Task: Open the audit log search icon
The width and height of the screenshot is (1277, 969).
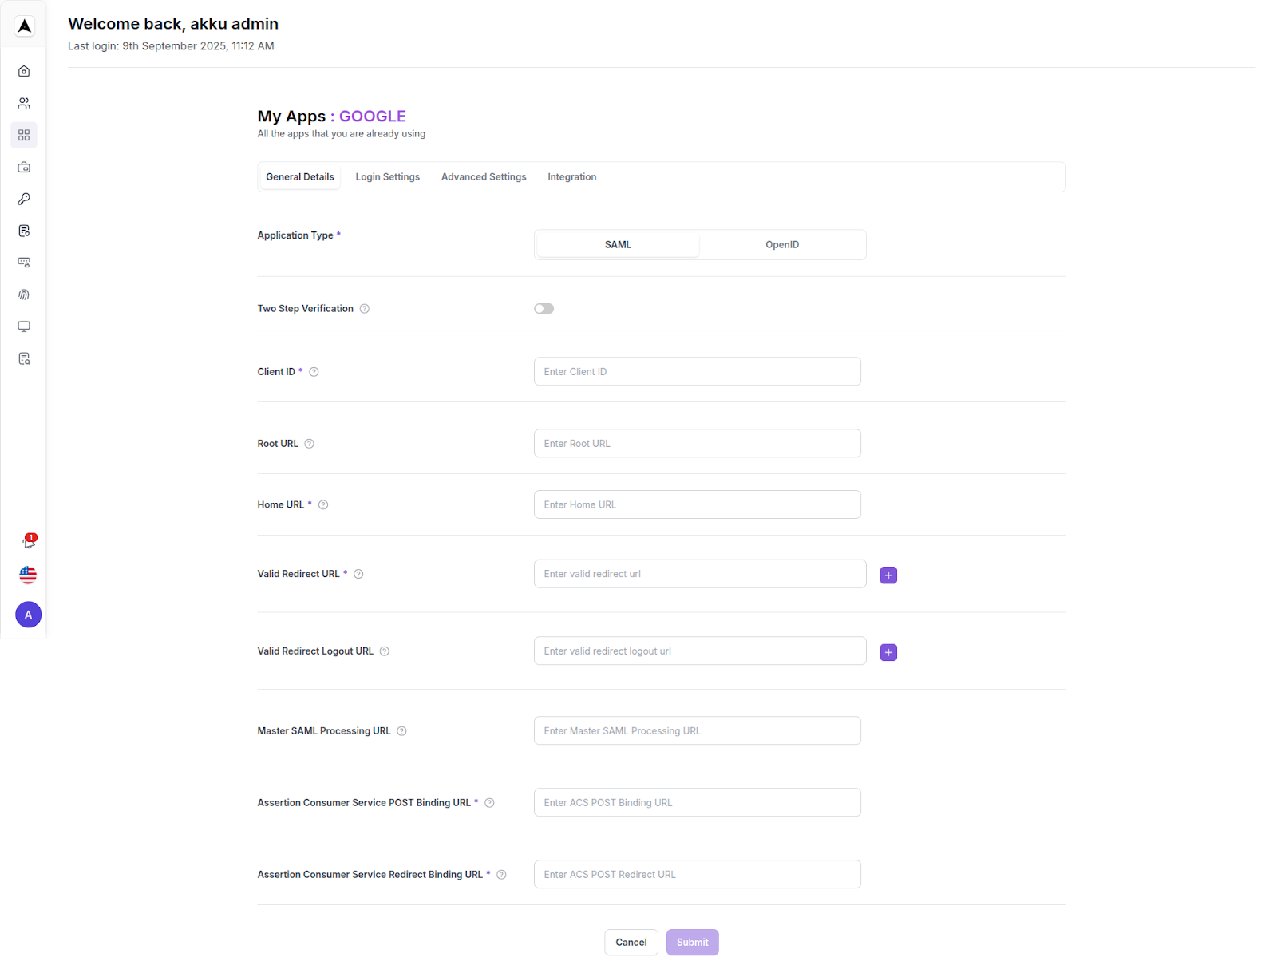Action: pos(24,358)
